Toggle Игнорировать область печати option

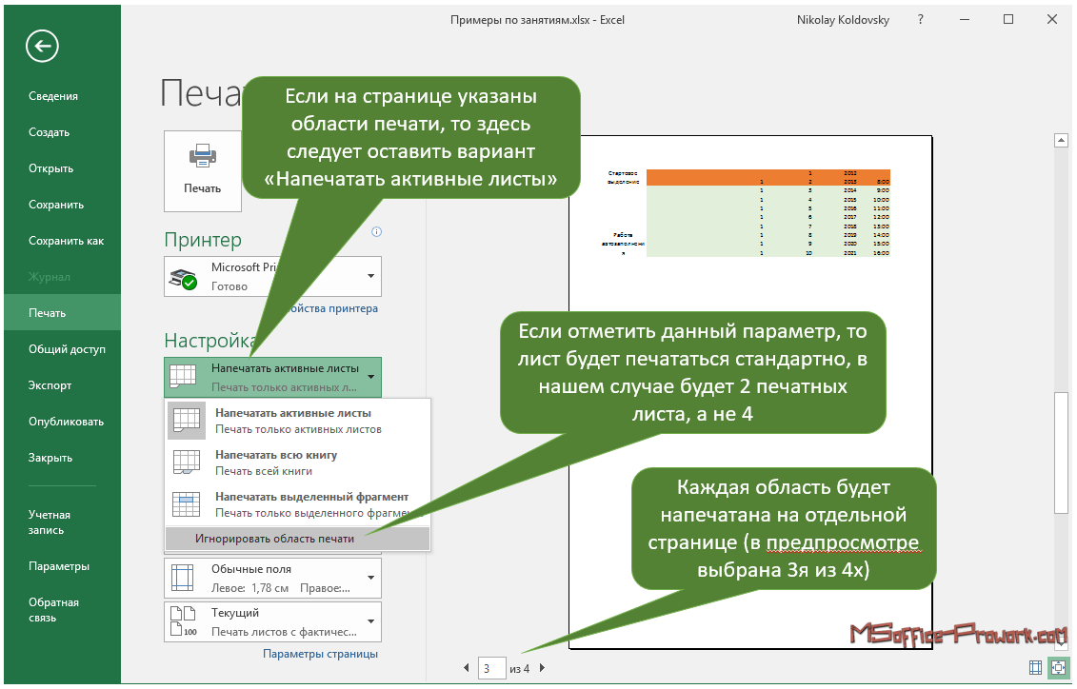click(298, 539)
